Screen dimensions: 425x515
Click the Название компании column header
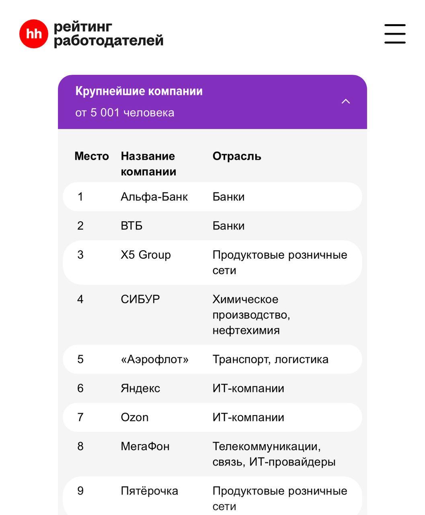point(148,164)
